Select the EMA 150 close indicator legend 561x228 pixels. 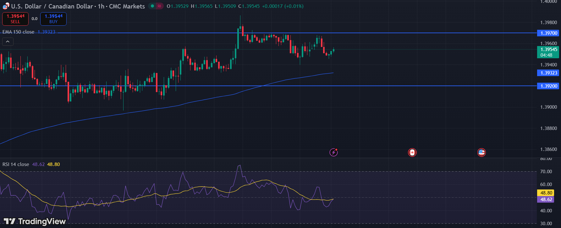(19, 32)
